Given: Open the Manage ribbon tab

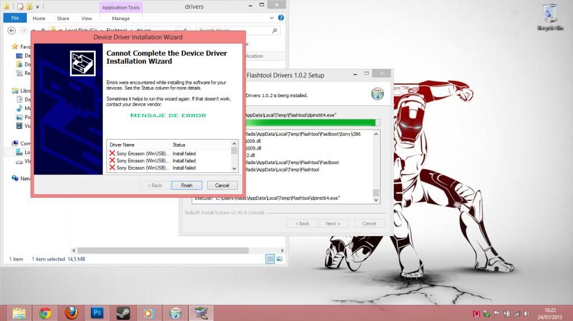Looking at the screenshot, I should click(x=121, y=18).
